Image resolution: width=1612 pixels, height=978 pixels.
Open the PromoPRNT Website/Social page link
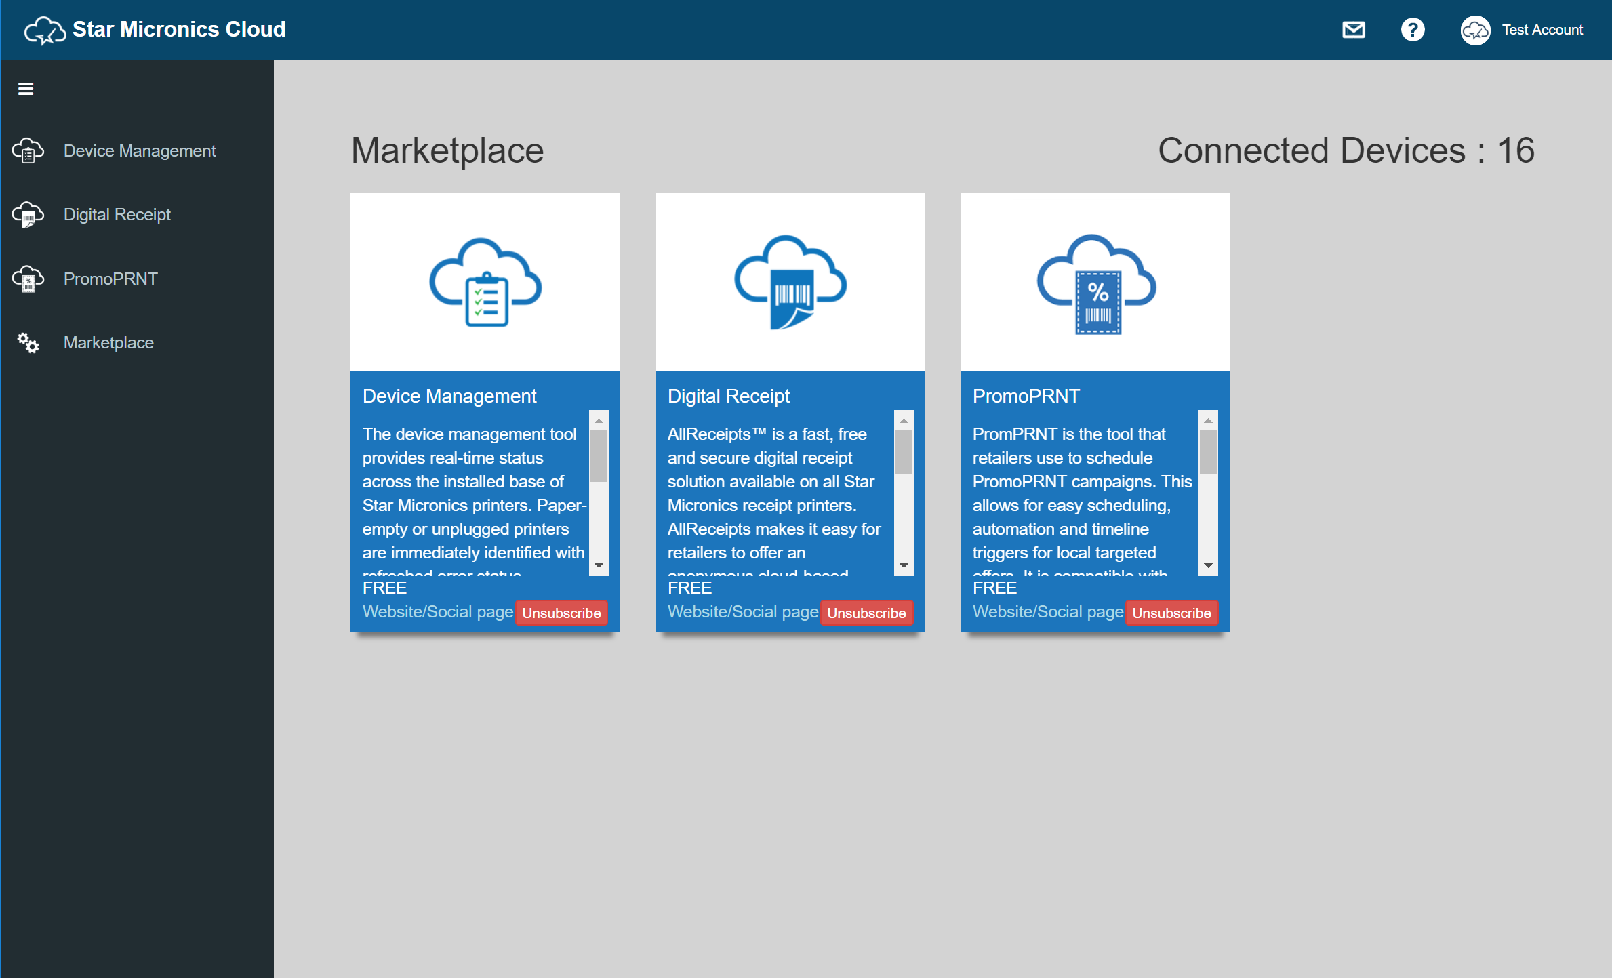(1047, 612)
